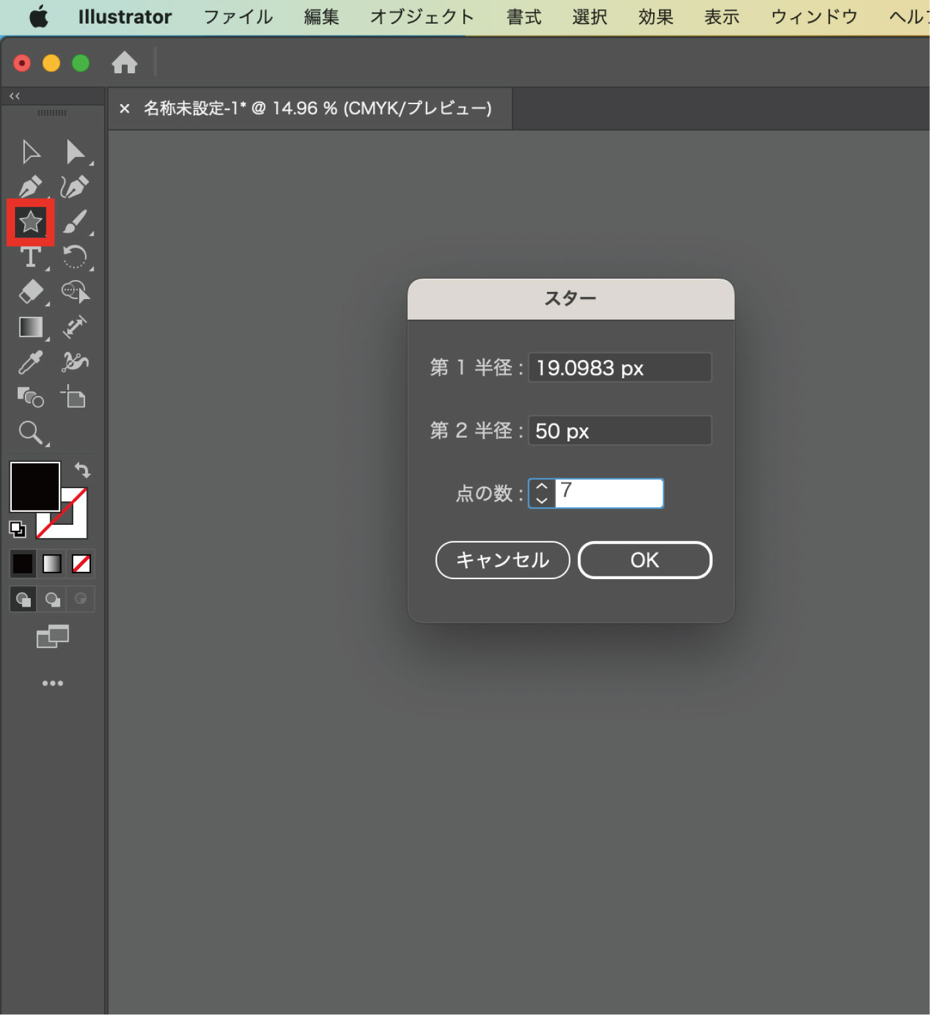Select the Paintbrush tool
The image size is (930, 1015).
pyautogui.click(x=75, y=222)
